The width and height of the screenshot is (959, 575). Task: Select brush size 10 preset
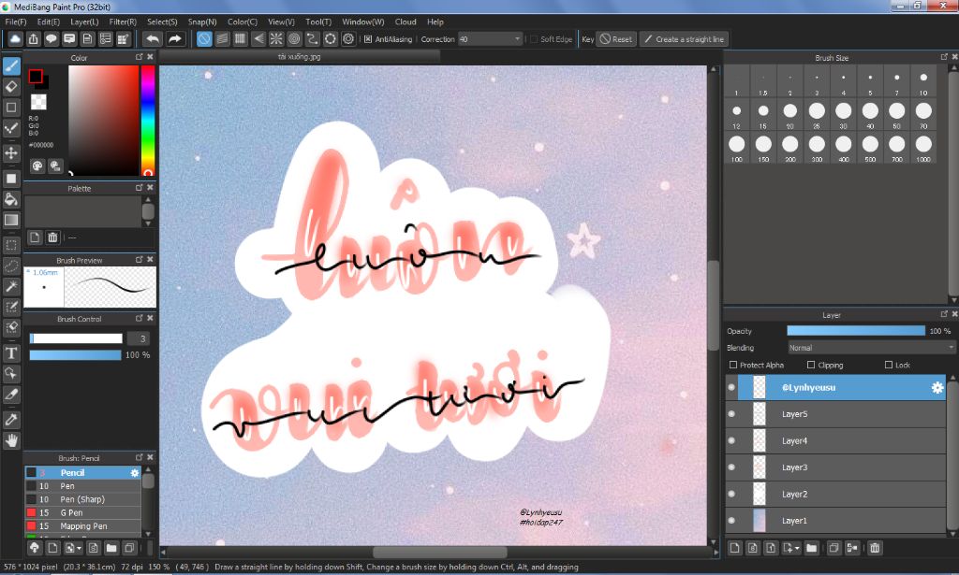922,81
